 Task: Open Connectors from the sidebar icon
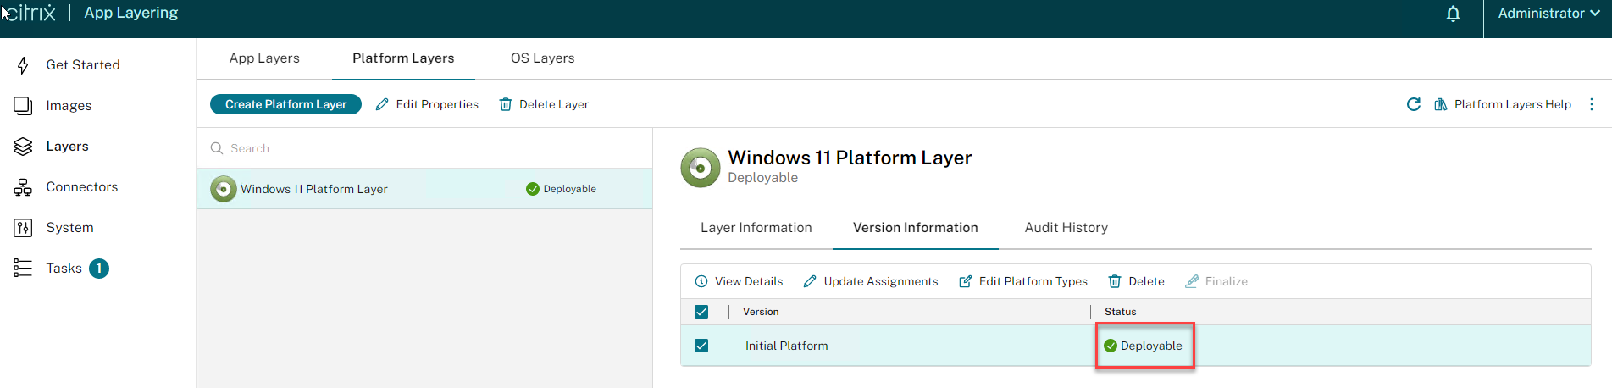coord(23,187)
